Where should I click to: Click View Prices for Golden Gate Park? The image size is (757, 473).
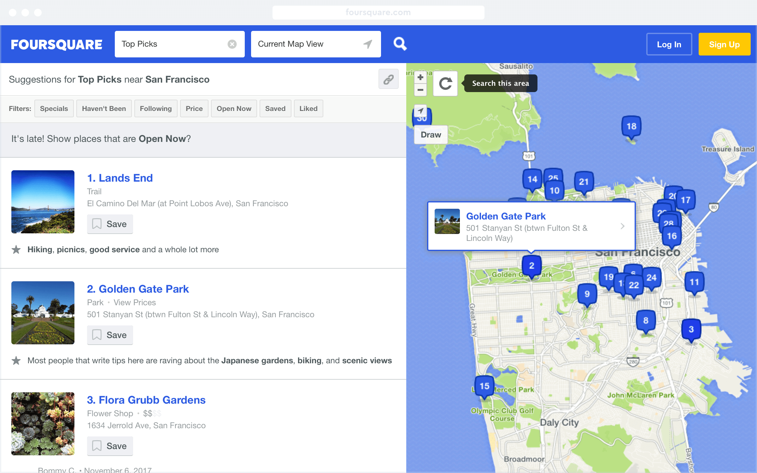135,302
